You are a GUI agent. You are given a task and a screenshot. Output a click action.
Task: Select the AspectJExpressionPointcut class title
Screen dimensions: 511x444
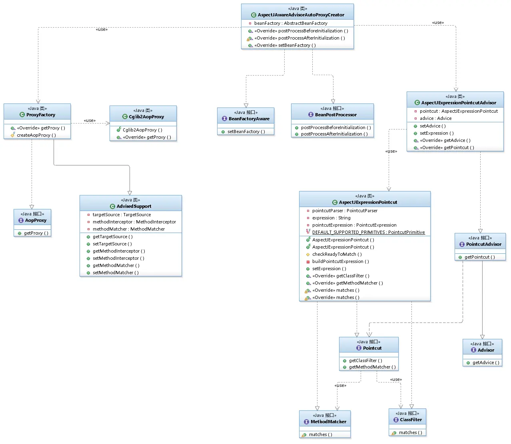click(x=368, y=202)
